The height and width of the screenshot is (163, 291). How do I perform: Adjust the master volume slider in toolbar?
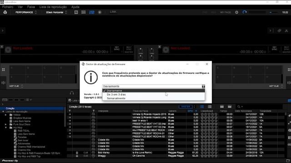tap(274, 12)
